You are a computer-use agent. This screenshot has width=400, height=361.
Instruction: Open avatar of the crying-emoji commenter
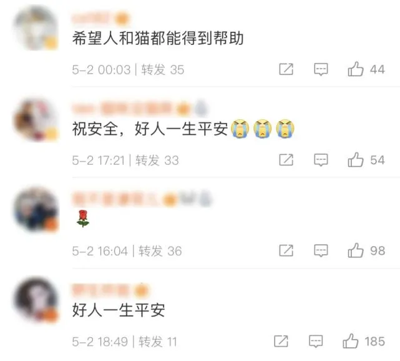(x=36, y=119)
